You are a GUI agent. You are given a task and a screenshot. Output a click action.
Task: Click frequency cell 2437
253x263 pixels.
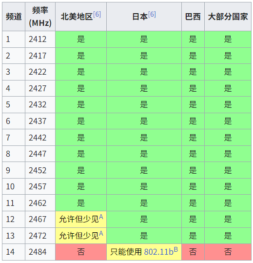click(40, 121)
